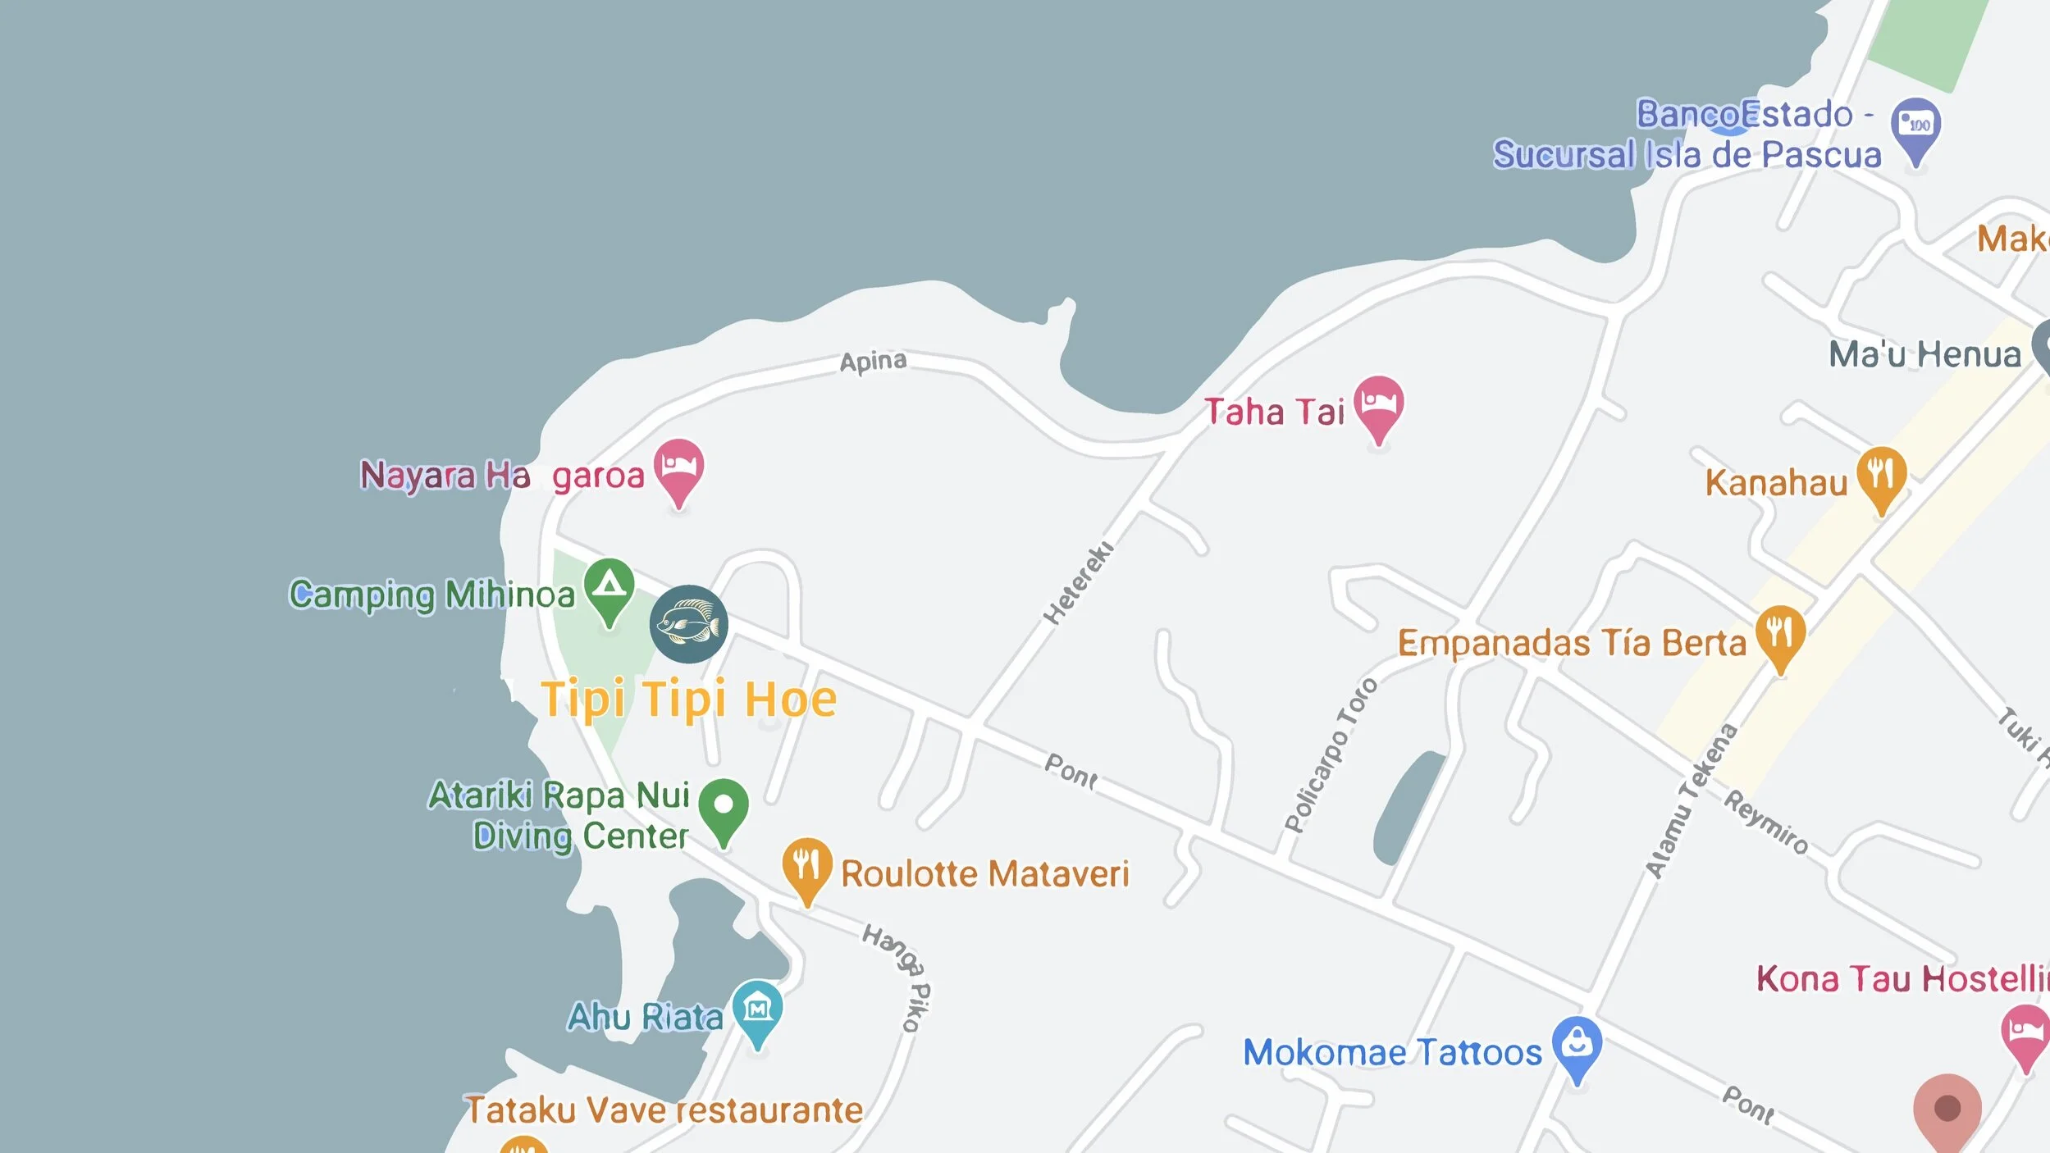
Task: Click the Tipi Tipi Hoe fish marker
Action: click(x=689, y=624)
